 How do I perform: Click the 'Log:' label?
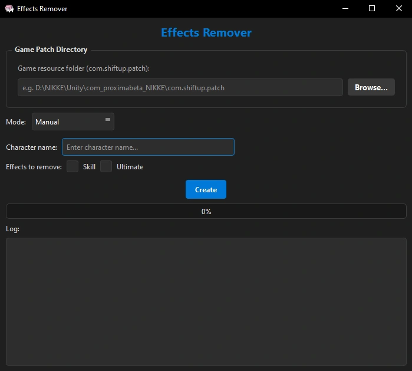point(12,229)
